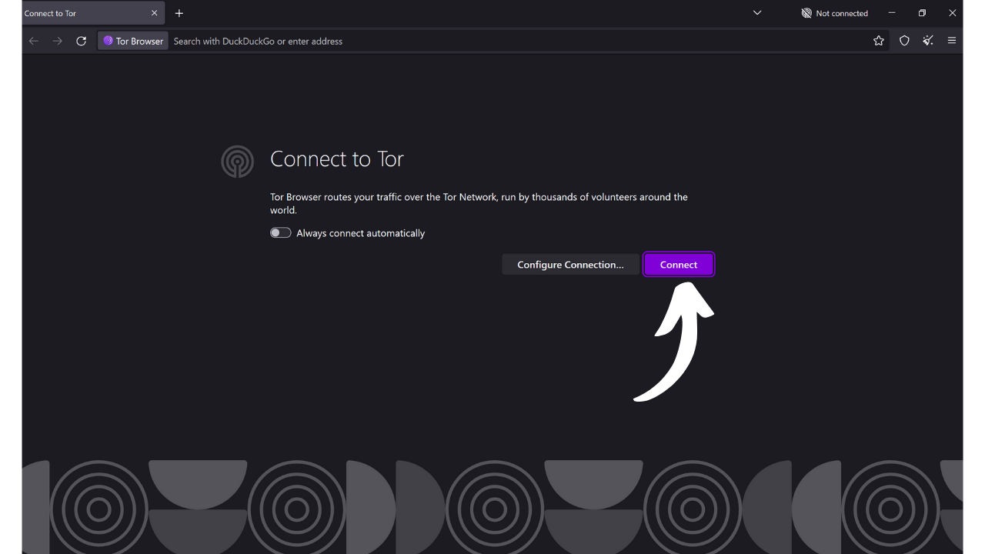Click the forward navigation arrow

point(57,41)
